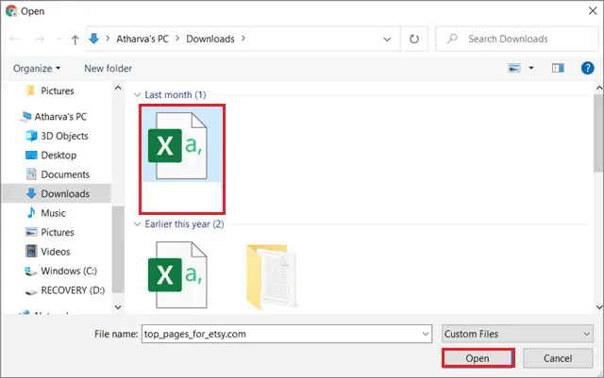This screenshot has width=604, height=378.
Task: Open the Custom Files type dropdown
Action: 517,334
